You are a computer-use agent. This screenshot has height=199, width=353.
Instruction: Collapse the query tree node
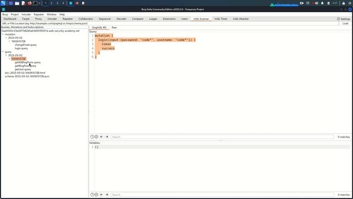pos(3,51)
